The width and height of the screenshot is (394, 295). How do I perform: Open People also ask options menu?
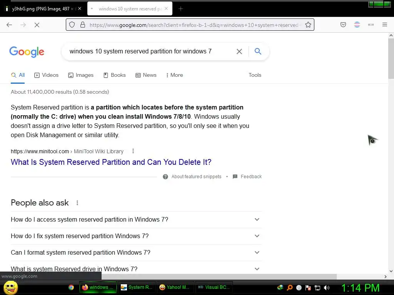(77, 203)
